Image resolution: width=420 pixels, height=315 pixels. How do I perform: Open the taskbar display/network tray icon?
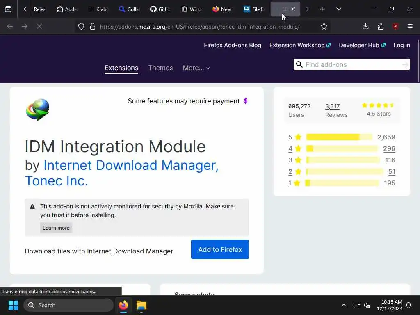click(x=356, y=305)
